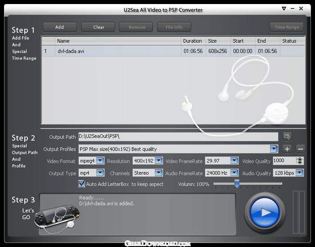
Task: Click the Status column header
Action: [292, 41]
